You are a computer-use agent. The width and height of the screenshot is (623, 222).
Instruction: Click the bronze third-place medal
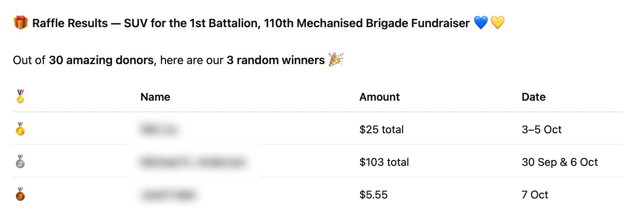click(x=20, y=194)
